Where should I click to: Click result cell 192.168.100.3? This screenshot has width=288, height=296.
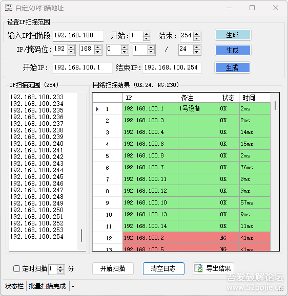[x=150, y=120]
